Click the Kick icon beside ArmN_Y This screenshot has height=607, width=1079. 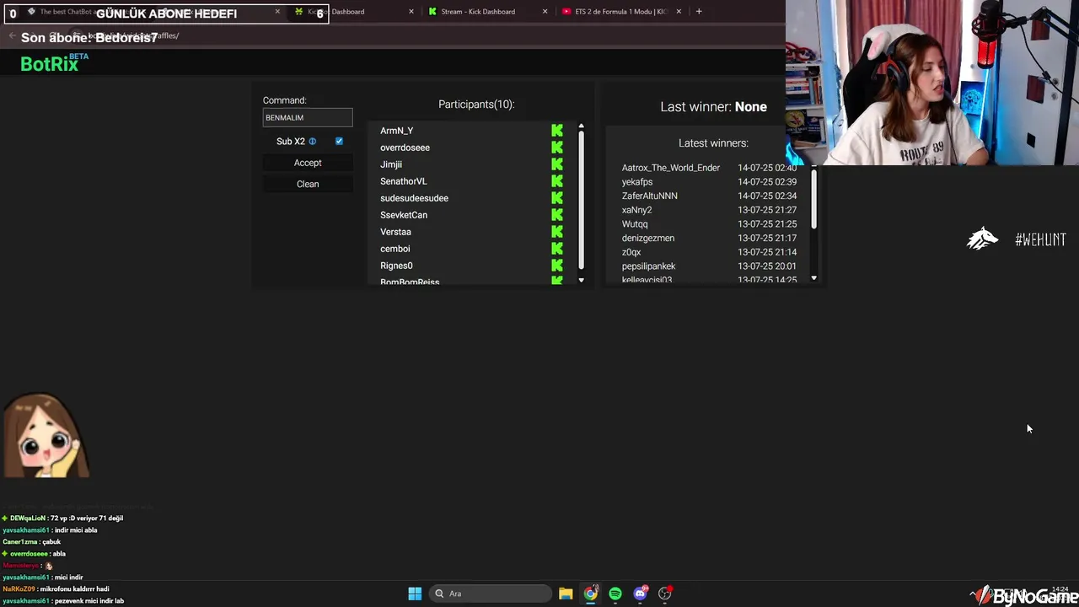[557, 131]
